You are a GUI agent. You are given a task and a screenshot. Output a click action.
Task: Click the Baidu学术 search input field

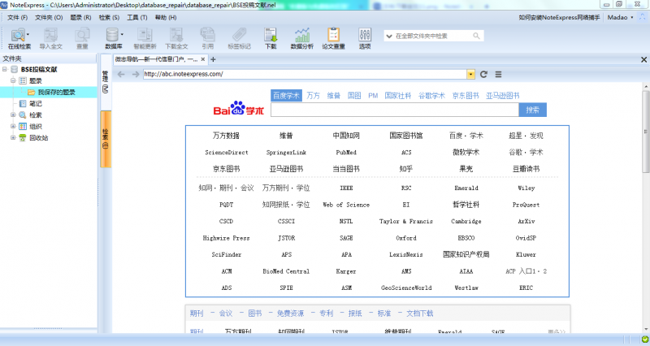click(x=395, y=110)
